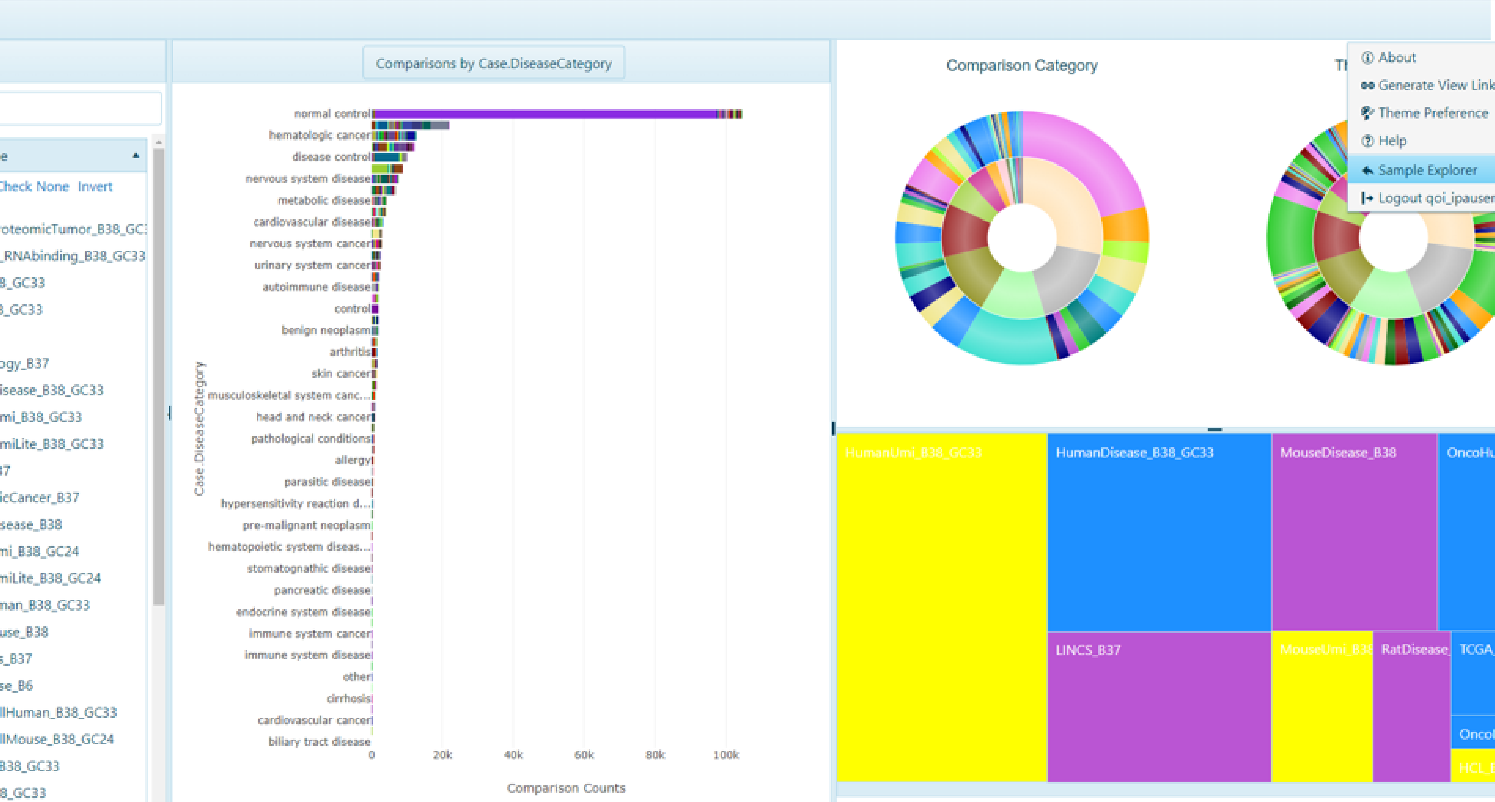Select list entry ending 'miLite_B38_GC33'
Viewport: 1495px width, 802px height.
(52, 444)
